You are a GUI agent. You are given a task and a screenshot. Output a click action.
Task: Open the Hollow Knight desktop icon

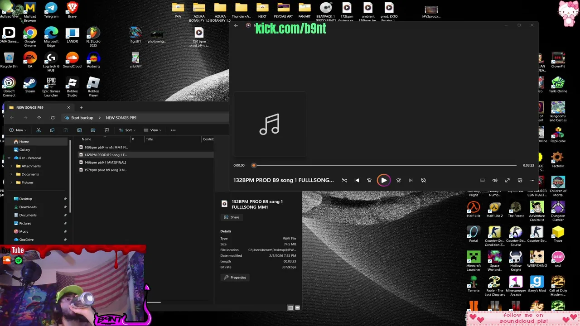(516, 261)
